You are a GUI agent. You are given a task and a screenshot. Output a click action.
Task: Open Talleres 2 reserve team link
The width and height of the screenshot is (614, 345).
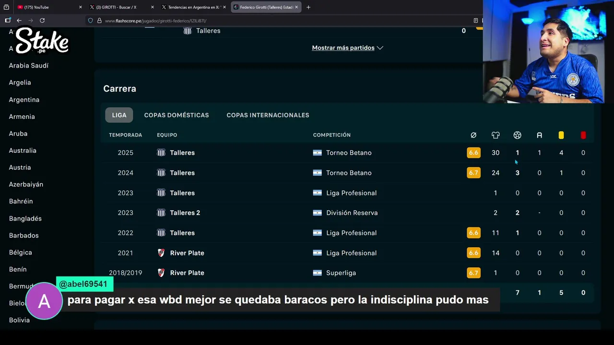[185, 213]
